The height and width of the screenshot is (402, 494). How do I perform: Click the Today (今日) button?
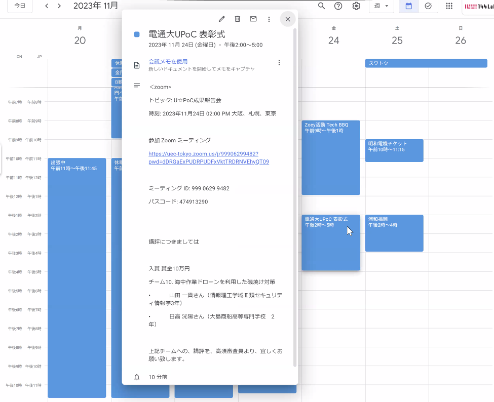[20, 6]
